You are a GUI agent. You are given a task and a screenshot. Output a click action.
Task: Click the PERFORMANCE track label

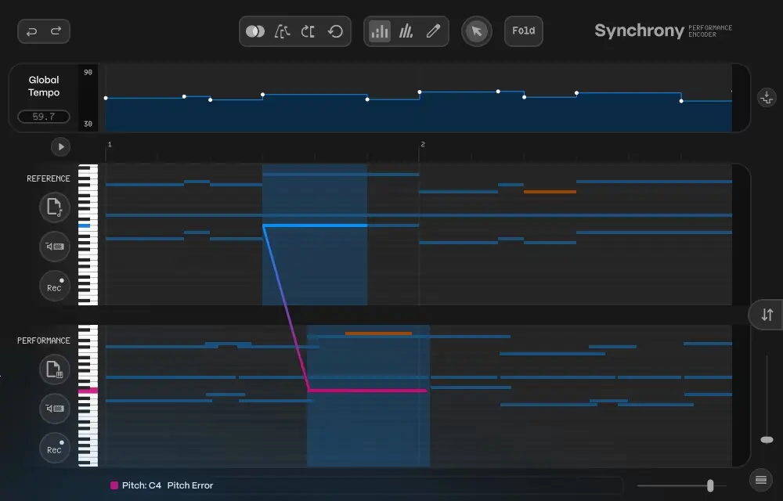[x=43, y=341]
